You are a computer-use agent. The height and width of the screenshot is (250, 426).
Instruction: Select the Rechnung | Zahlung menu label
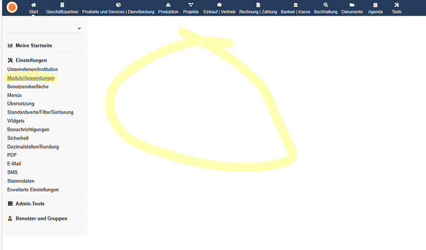pyautogui.click(x=258, y=12)
